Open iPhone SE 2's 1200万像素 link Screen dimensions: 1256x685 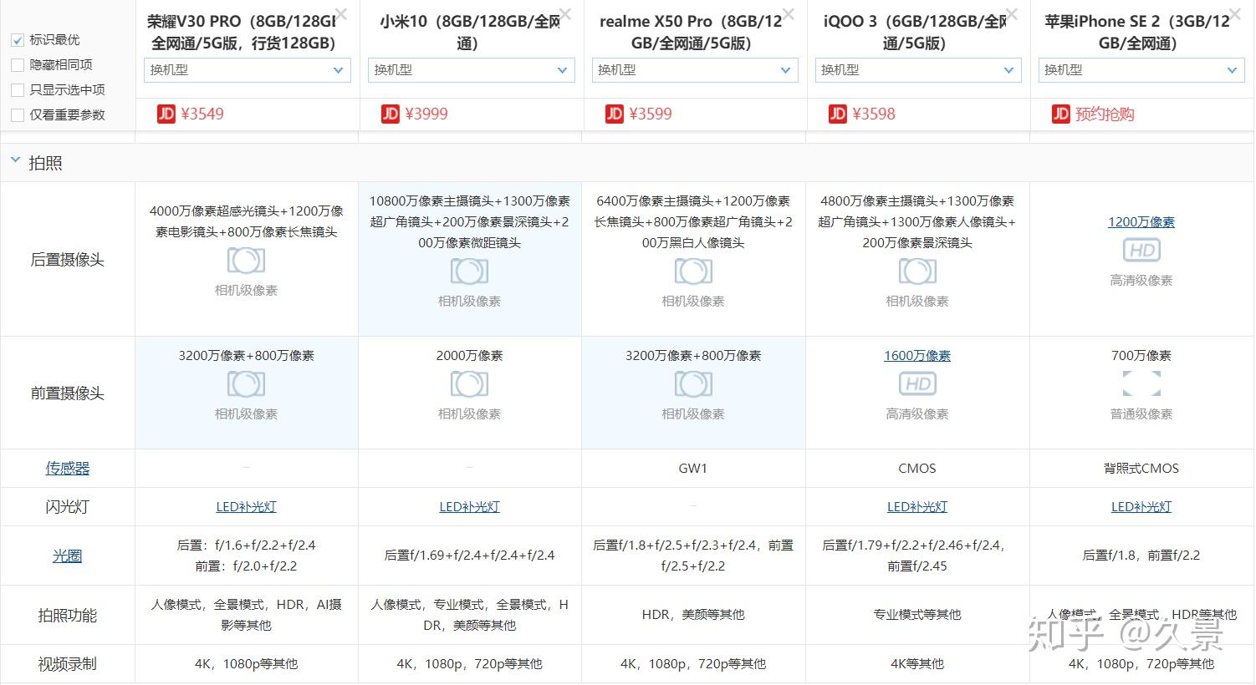[1141, 221]
